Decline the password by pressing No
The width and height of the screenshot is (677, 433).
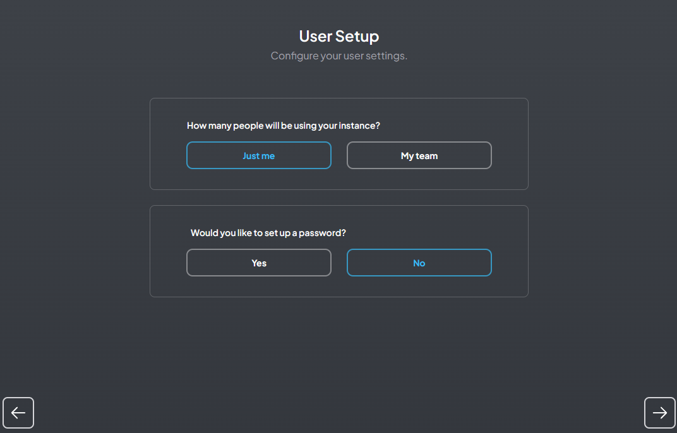[419, 263]
